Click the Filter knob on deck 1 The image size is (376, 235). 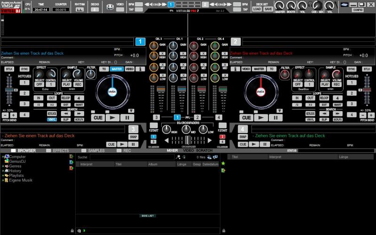91,74
